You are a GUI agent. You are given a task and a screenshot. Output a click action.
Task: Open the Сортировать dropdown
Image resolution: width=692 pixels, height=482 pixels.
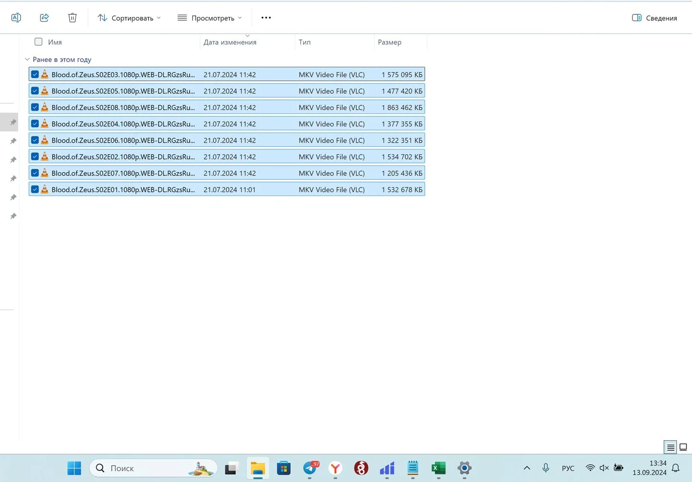point(129,18)
